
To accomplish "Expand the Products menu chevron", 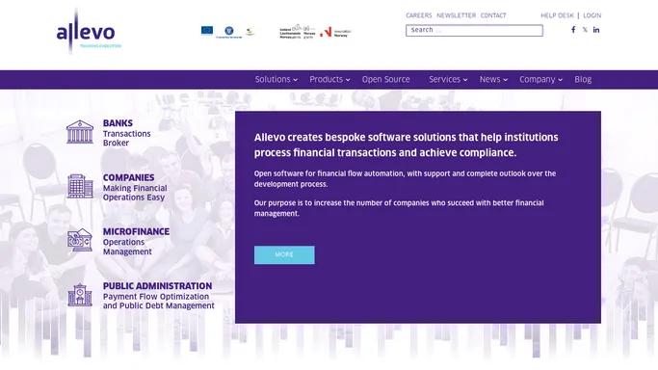I will point(348,80).
